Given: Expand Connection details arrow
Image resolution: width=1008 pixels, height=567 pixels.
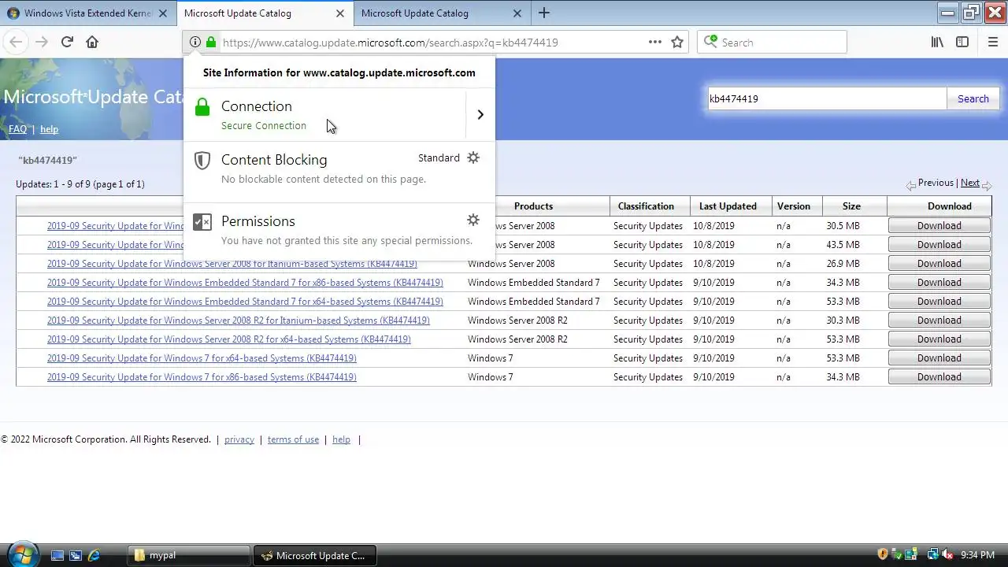Looking at the screenshot, I should (x=480, y=115).
